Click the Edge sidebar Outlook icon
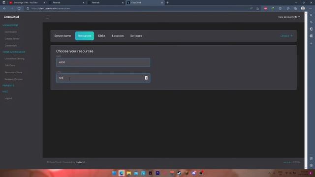The image size is (315, 177). [x=311, y=36]
